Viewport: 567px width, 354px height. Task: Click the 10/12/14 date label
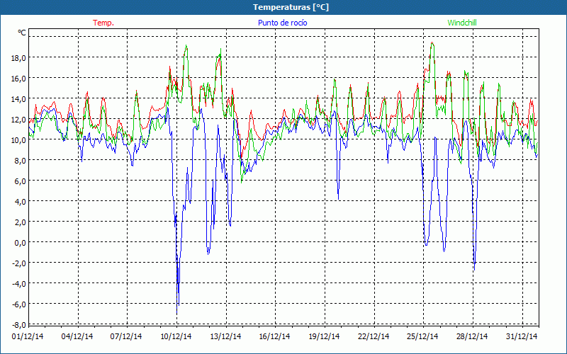point(176,336)
